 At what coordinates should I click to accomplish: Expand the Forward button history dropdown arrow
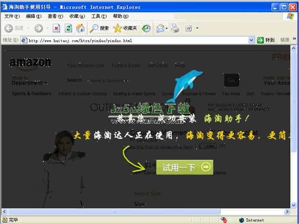[x=47, y=28]
